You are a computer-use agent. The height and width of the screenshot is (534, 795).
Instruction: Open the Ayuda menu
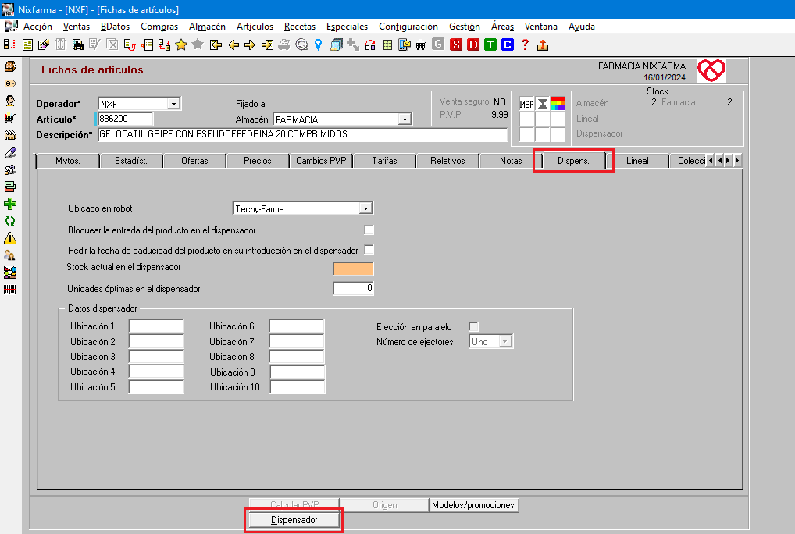tap(582, 27)
